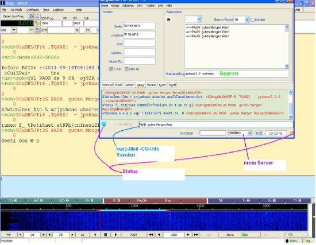Switch to the Igate tab
Image resolution: width=316 pixels, height=245 pixels.
pyautogui.click(x=163, y=85)
